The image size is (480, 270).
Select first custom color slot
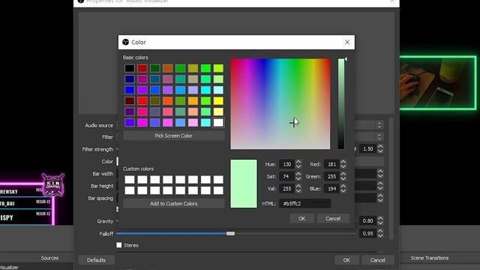coord(130,180)
